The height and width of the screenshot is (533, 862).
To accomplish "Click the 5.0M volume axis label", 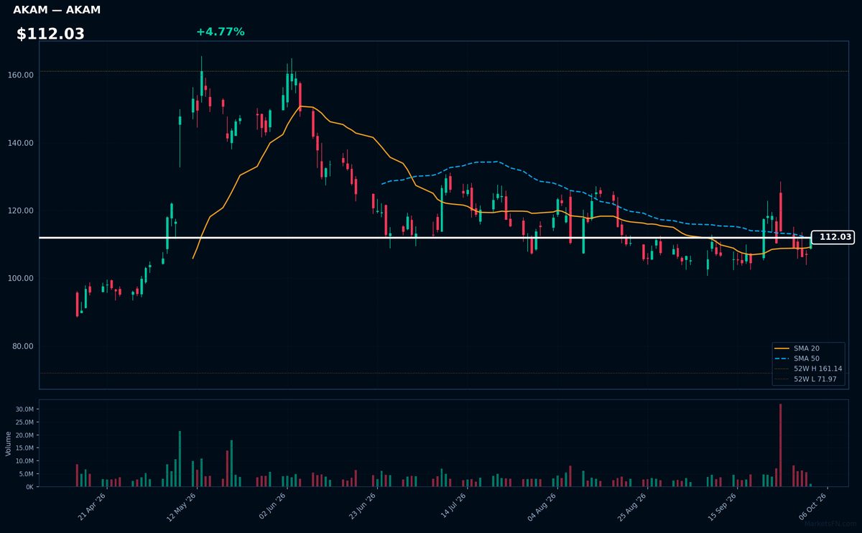I will click(x=26, y=474).
